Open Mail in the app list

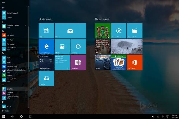[x=14, y=58]
